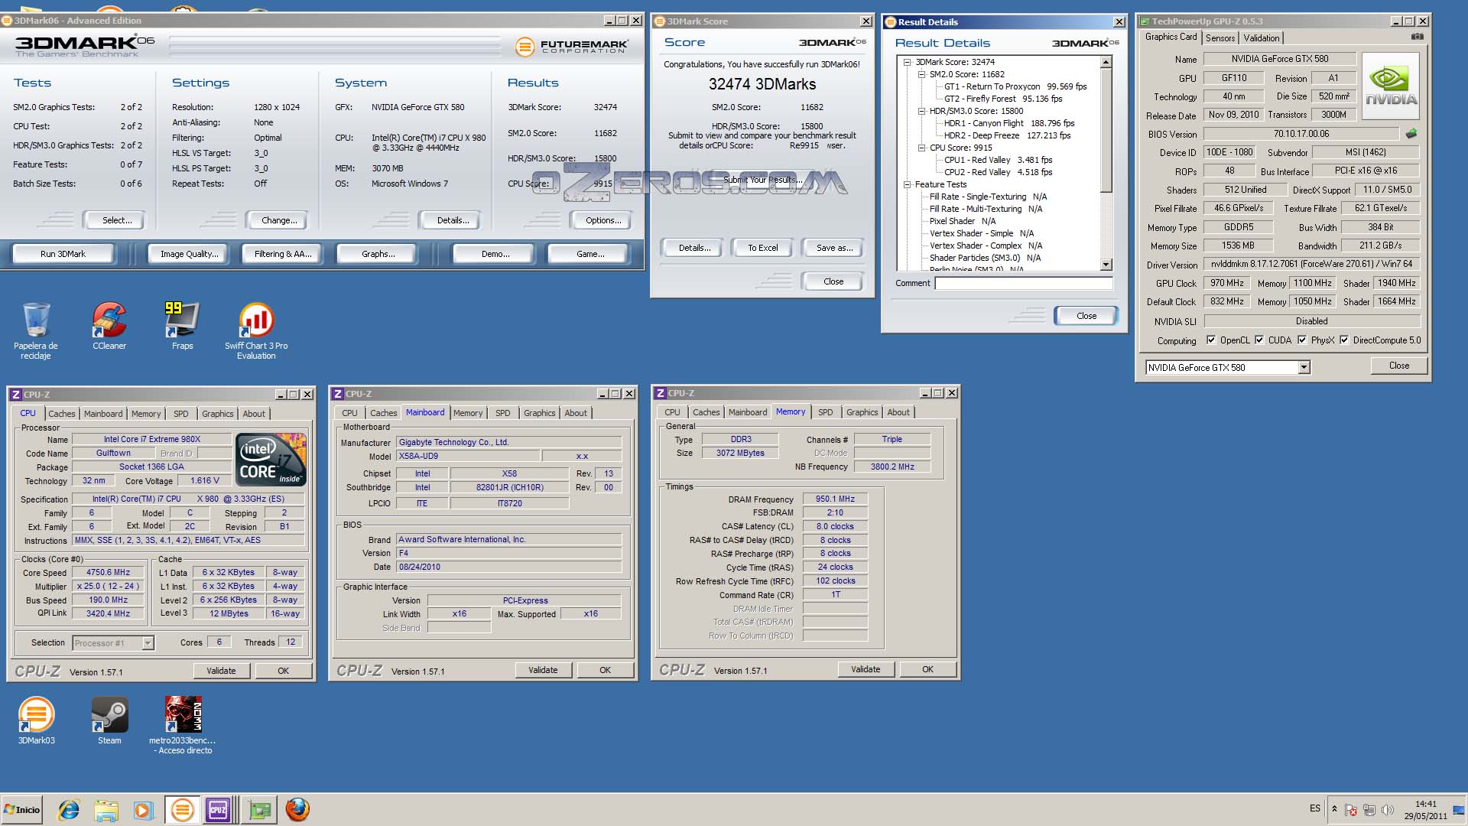Image resolution: width=1468 pixels, height=826 pixels.
Task: Click the Filtering & AA... button
Action: pos(283,254)
